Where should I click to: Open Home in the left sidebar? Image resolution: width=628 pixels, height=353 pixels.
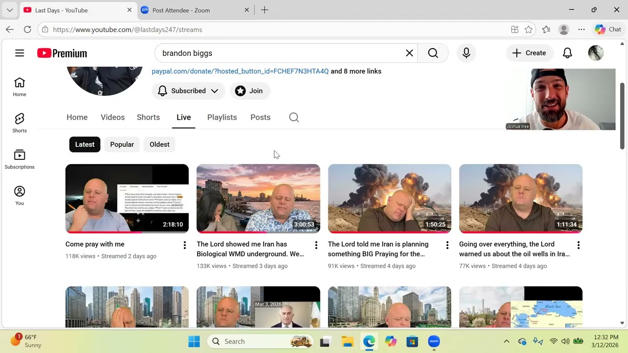(x=20, y=87)
